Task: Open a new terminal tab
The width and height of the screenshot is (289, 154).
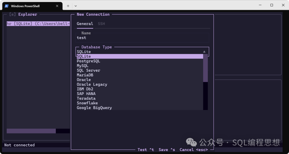Action: pos(68,6)
